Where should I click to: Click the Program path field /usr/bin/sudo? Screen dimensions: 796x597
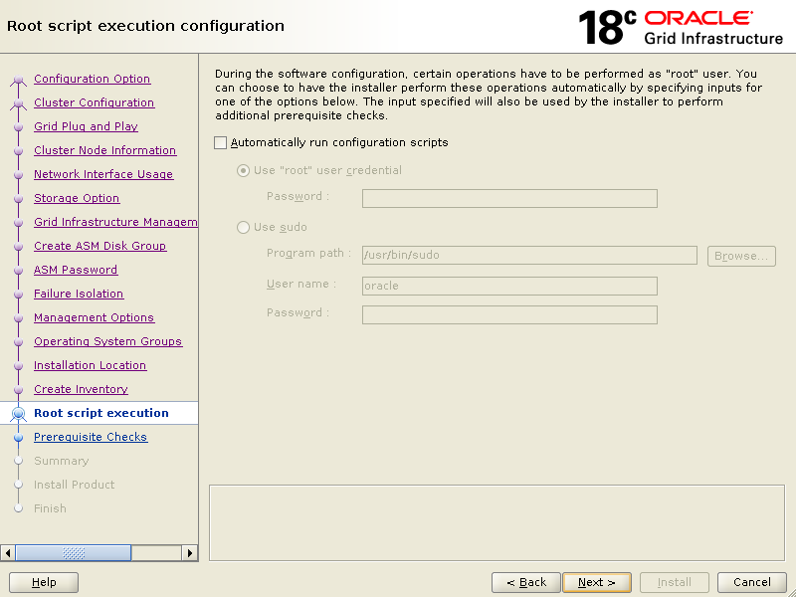click(x=529, y=255)
